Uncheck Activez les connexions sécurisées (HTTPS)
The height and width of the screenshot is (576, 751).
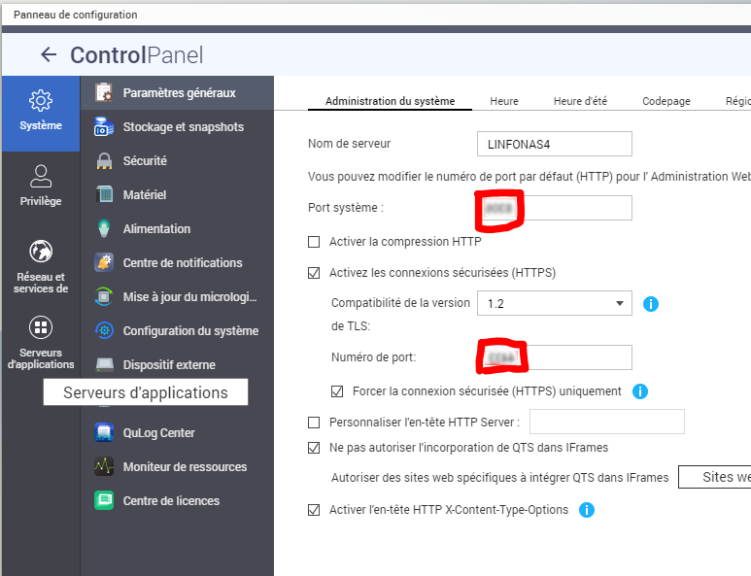click(x=314, y=273)
